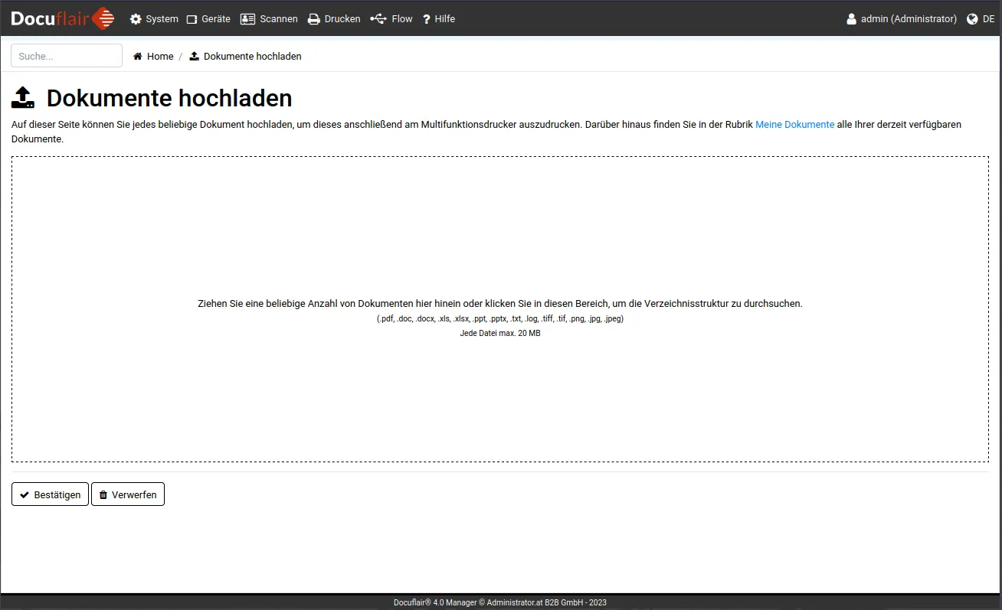Open the System menu
The width and height of the screenshot is (1002, 610).
click(154, 19)
